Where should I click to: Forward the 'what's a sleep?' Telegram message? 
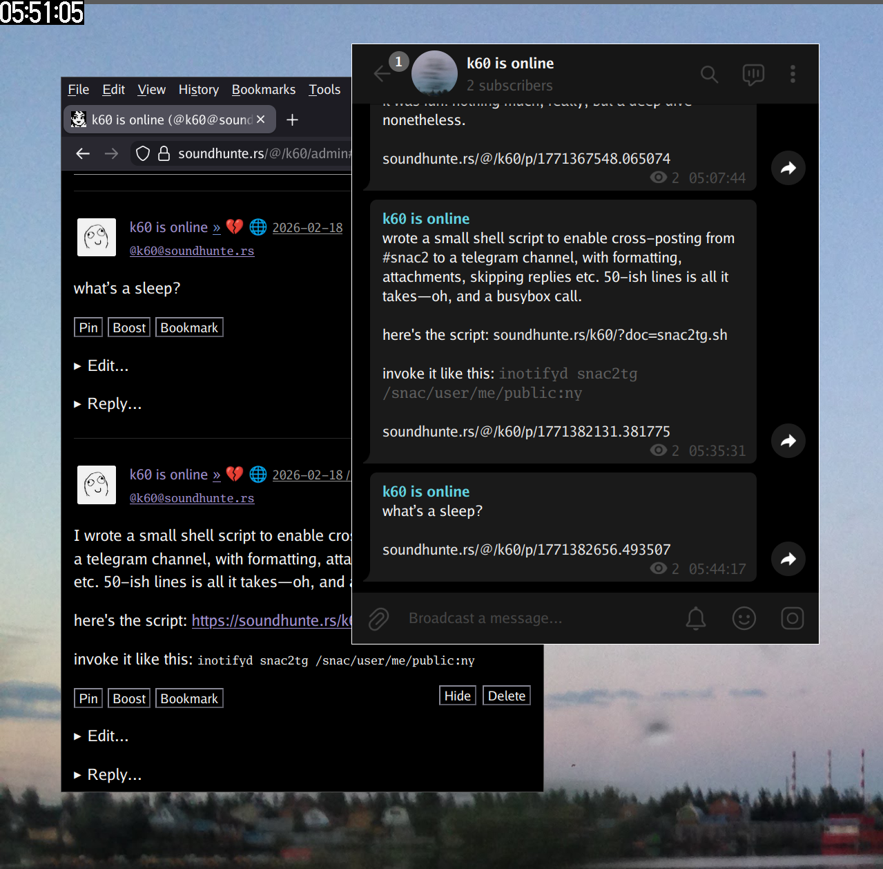click(x=788, y=559)
